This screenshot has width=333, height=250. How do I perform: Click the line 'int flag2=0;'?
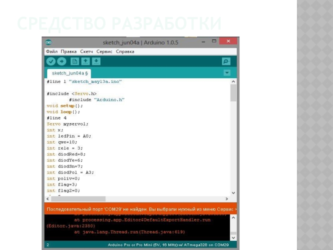coord(63,190)
